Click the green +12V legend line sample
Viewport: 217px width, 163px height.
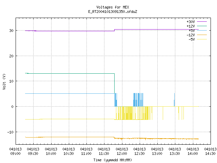click(202, 26)
